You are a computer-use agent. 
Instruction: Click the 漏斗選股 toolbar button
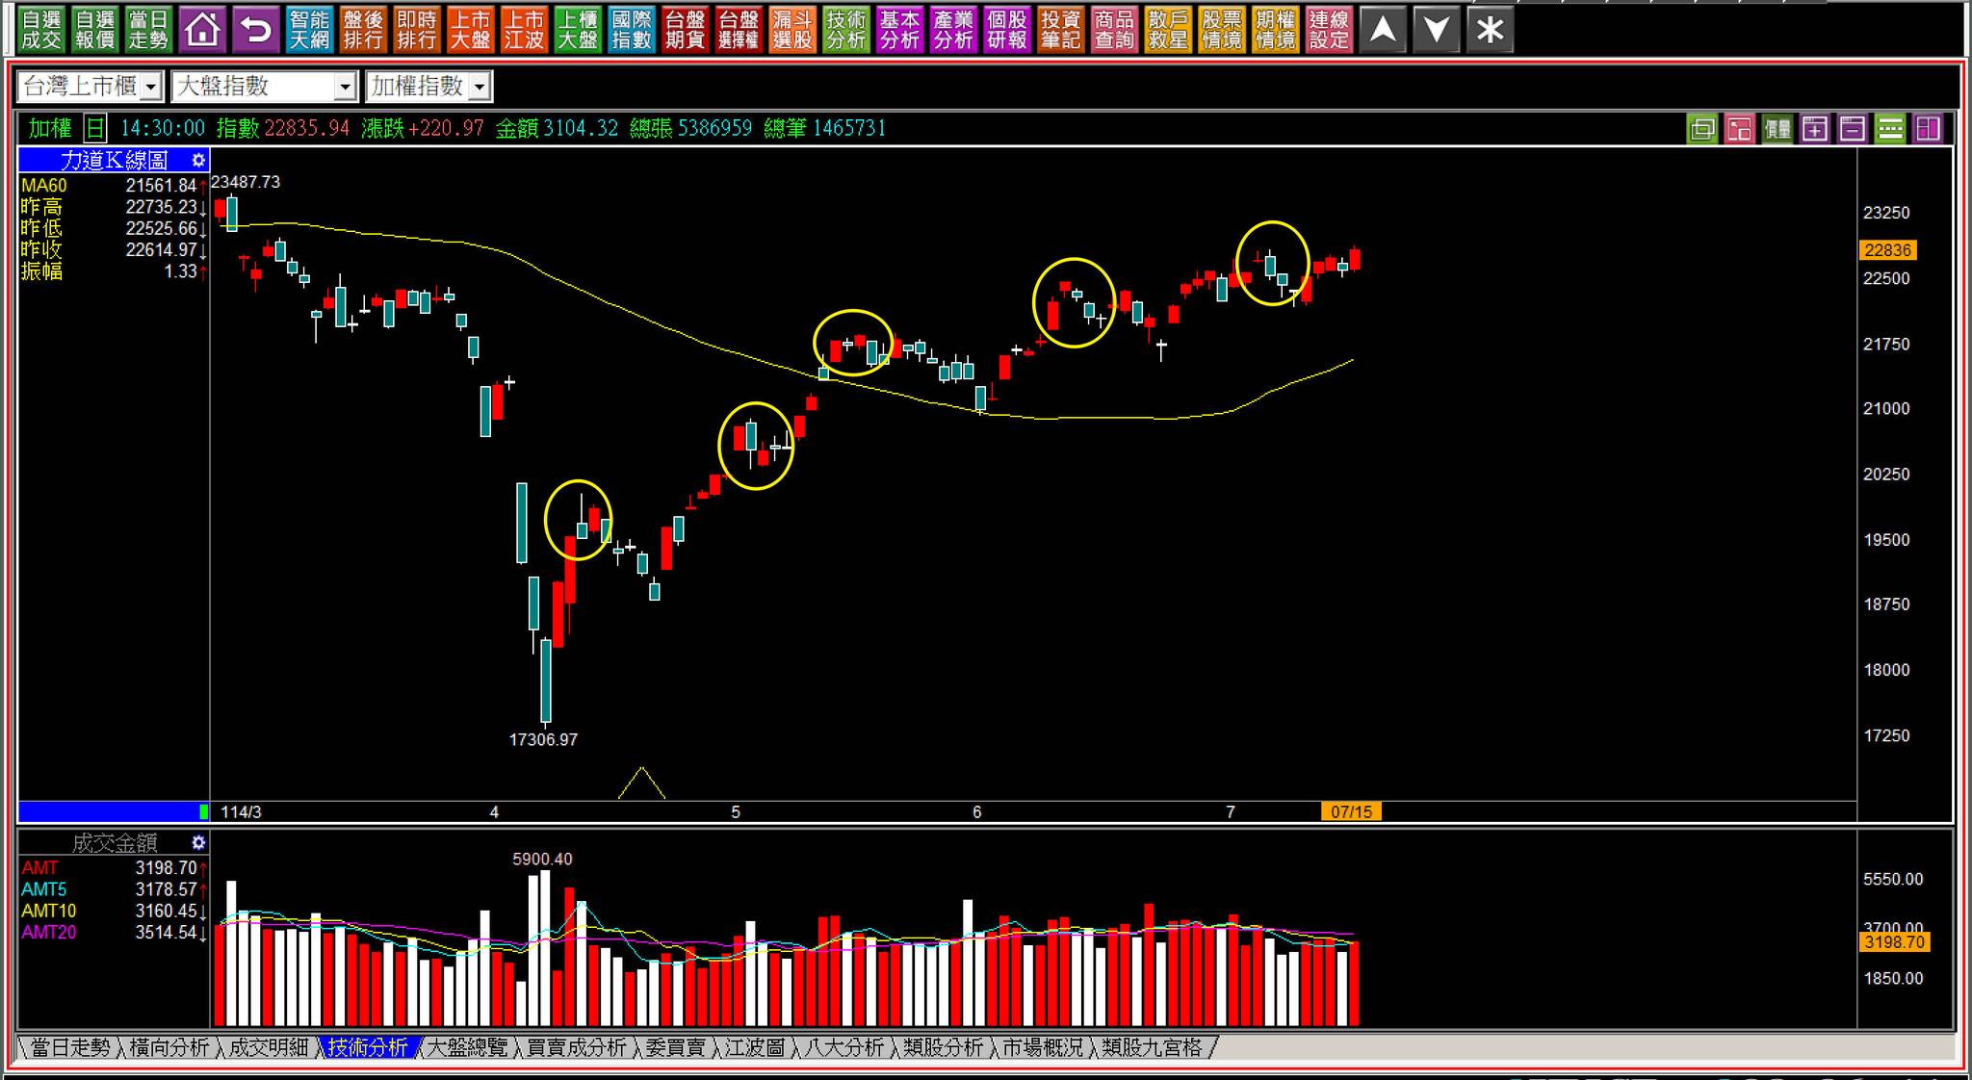pyautogui.click(x=792, y=30)
